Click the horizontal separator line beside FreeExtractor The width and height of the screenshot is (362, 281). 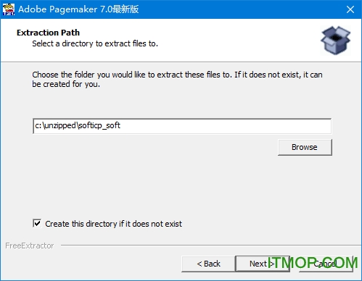[x=211, y=246]
